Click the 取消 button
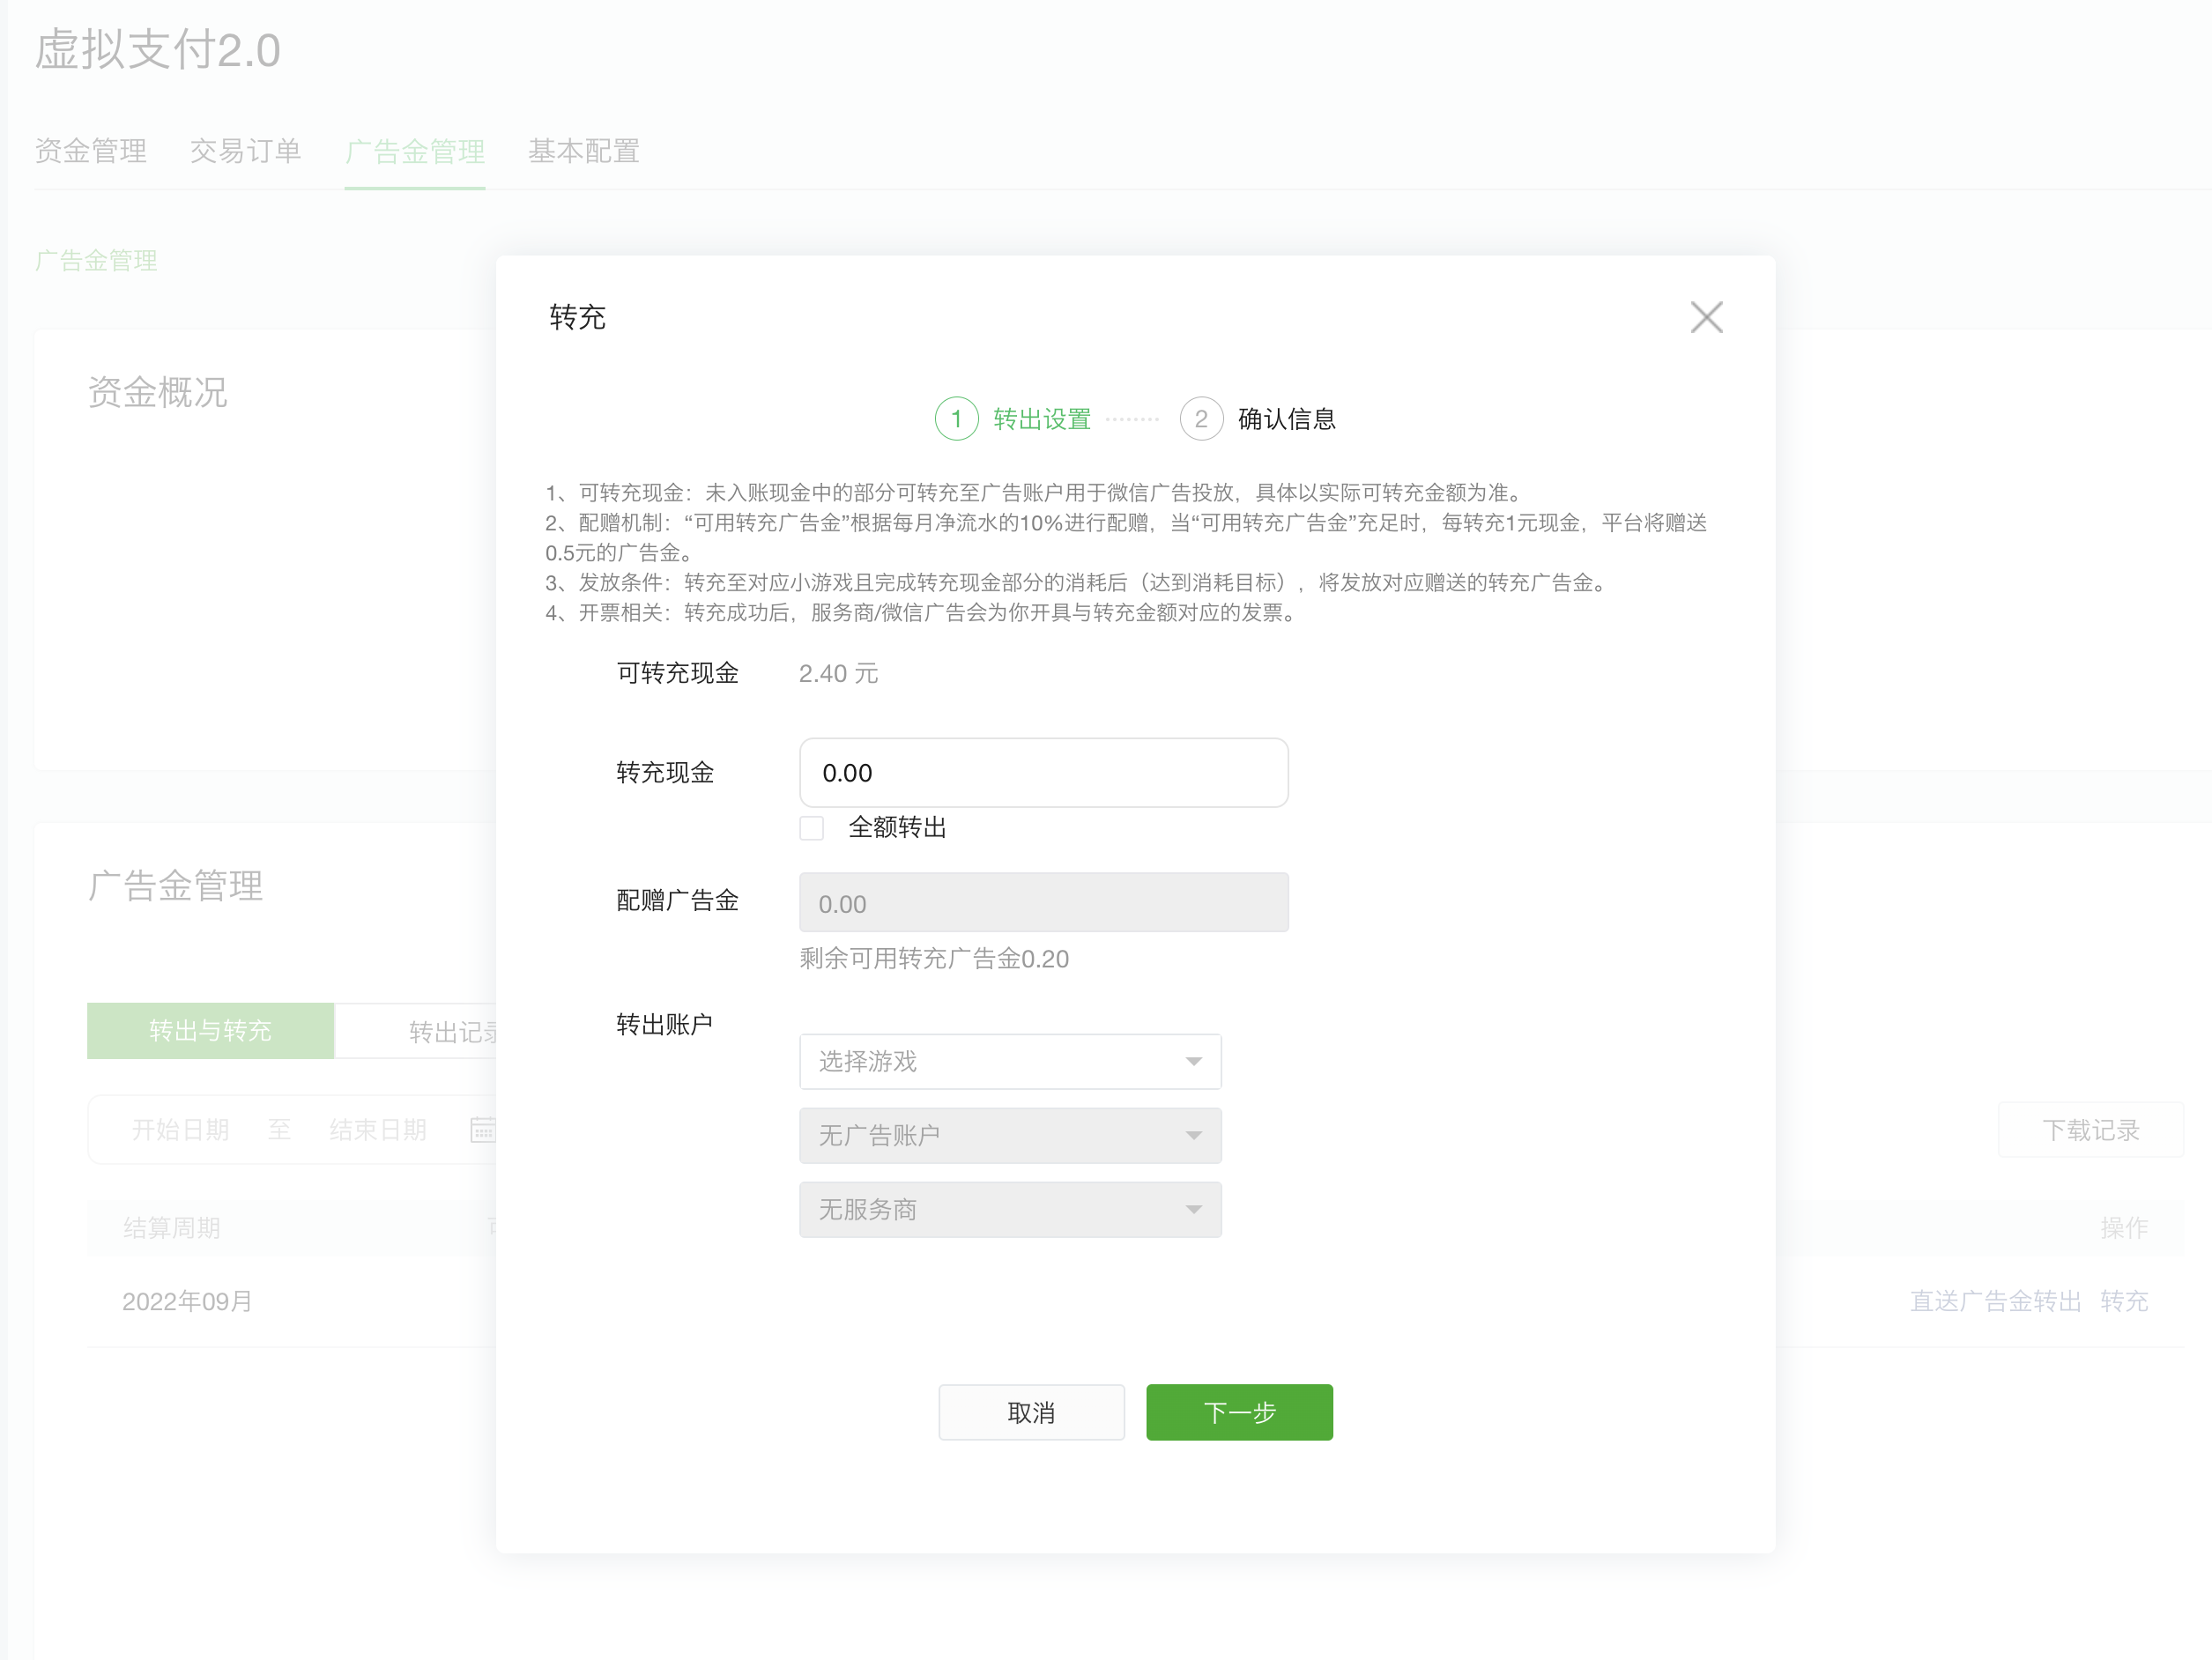This screenshot has height=1660, width=2212. pyautogui.click(x=1031, y=1412)
